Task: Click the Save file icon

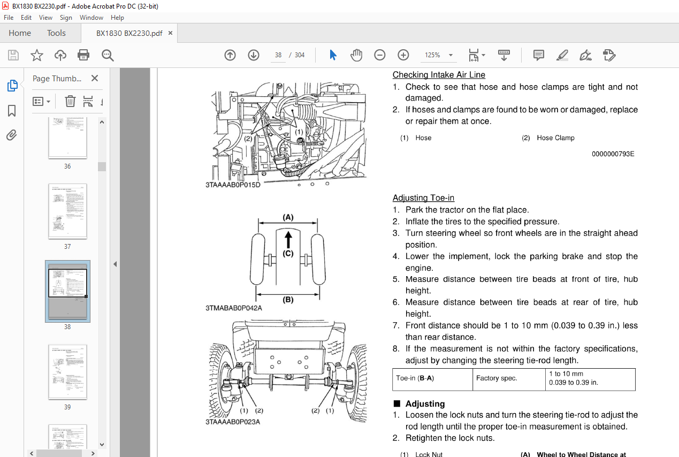Action: click(13, 55)
